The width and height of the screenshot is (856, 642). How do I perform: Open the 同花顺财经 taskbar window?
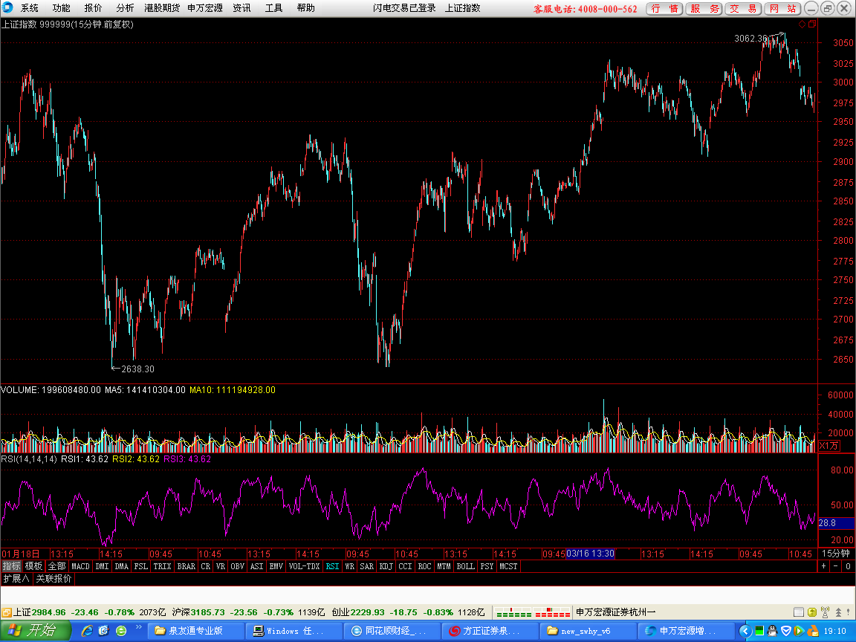coord(392,631)
